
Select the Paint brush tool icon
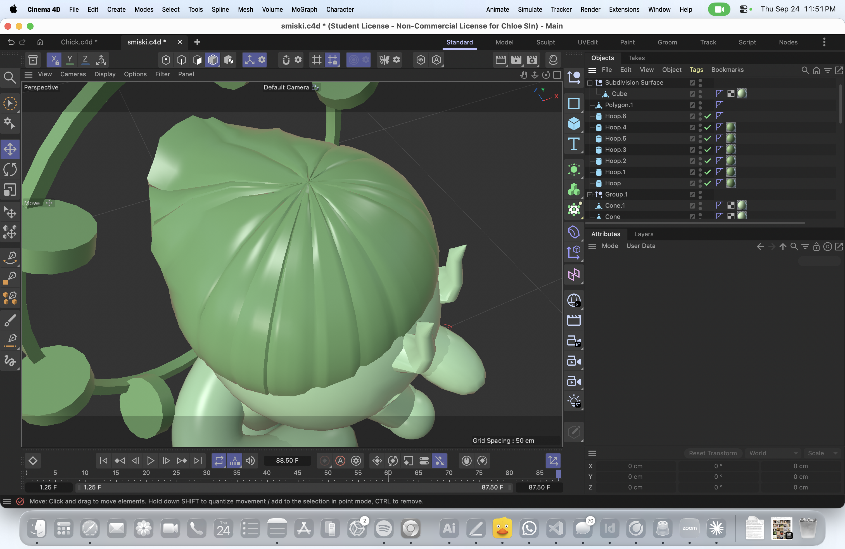pyautogui.click(x=10, y=320)
